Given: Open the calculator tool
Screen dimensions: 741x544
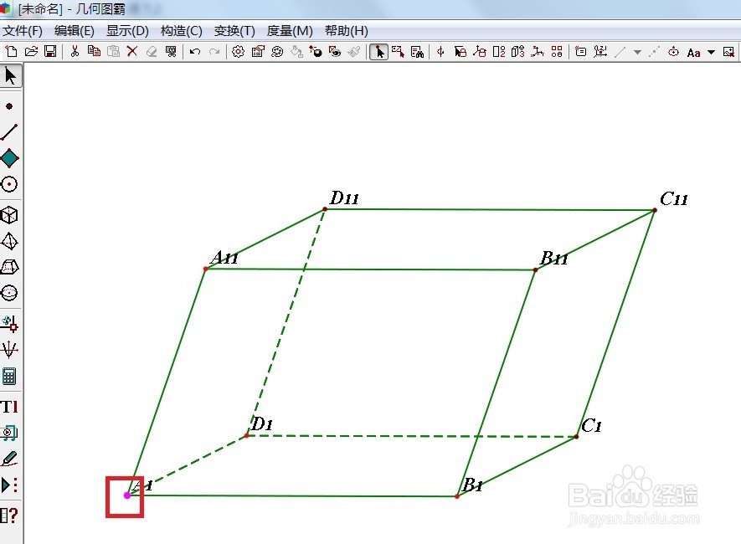Looking at the screenshot, I should [x=9, y=377].
